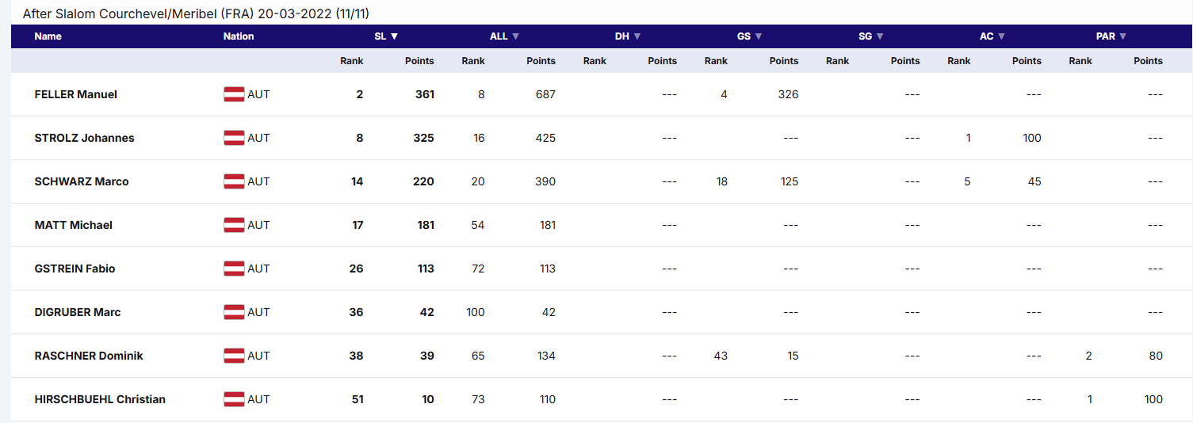This screenshot has width=1193, height=423.
Task: Click flag icon in DIGRUBER Marc row
Action: point(234,312)
